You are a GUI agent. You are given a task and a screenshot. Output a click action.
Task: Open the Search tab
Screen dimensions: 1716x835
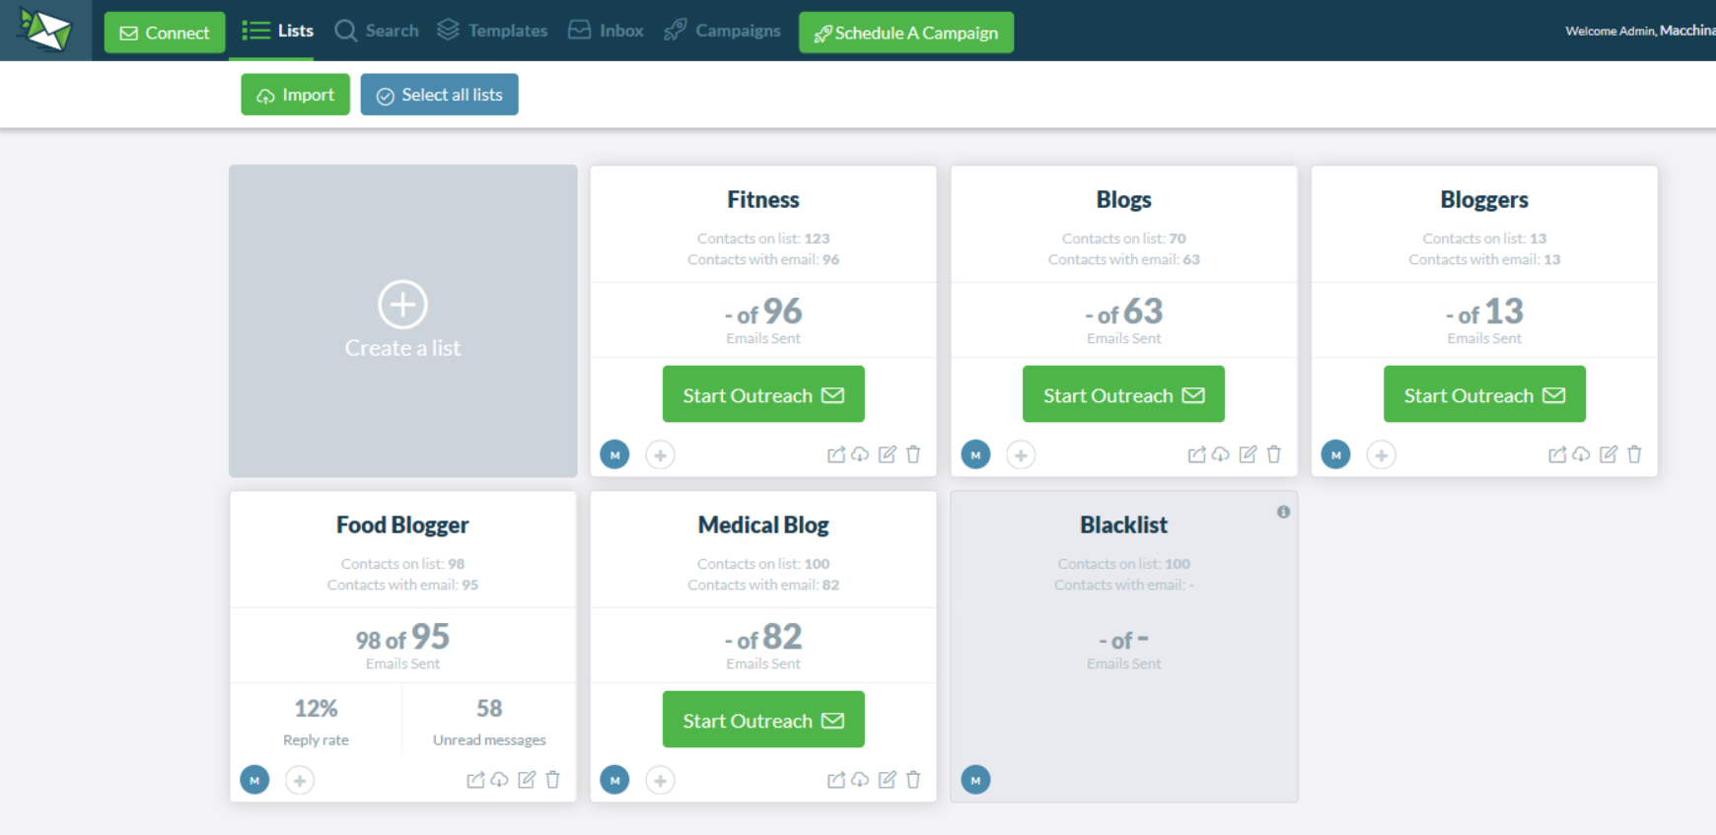tap(377, 31)
